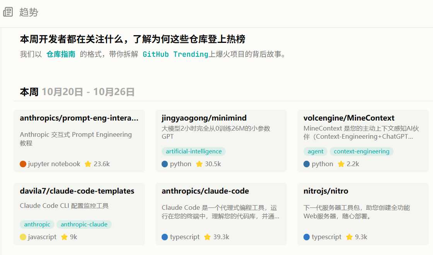
Task: Select the artificial-intelligence tag
Action: [x=193, y=151]
